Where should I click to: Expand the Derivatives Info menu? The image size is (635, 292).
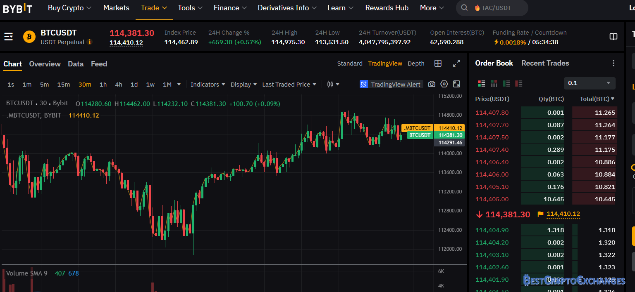coord(287,8)
